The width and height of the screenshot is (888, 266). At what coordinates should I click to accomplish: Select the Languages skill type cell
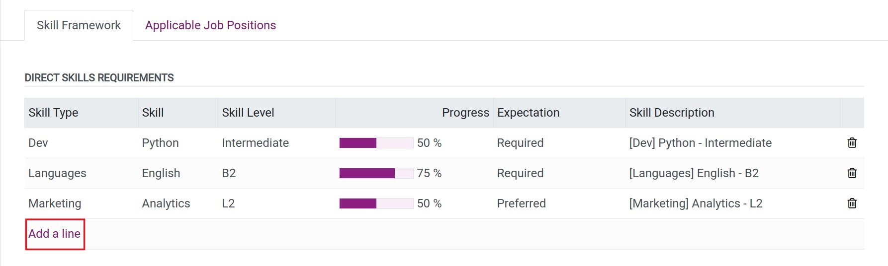point(57,173)
